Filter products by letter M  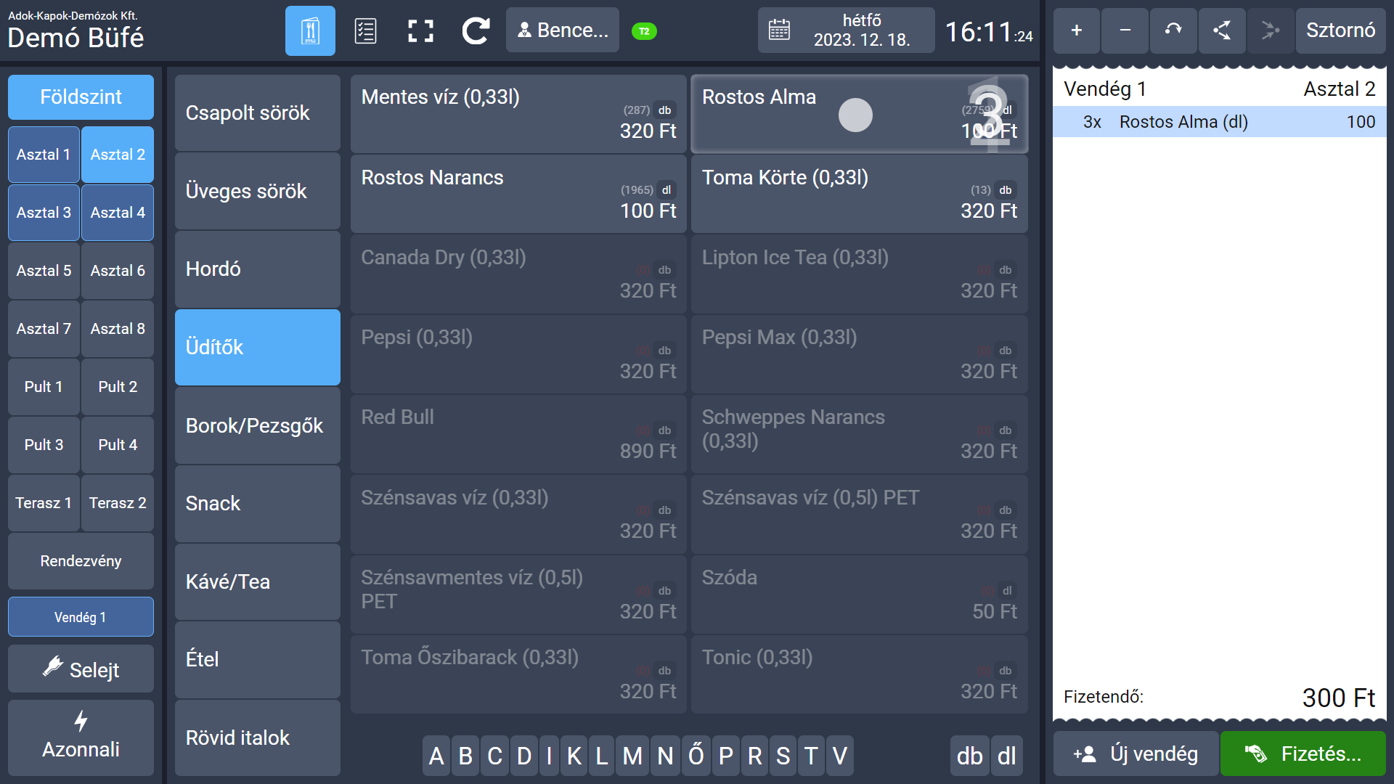[632, 756]
